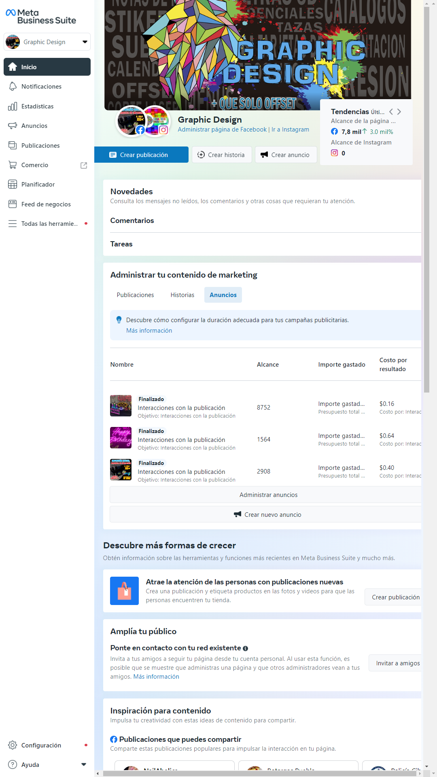The width and height of the screenshot is (437, 777).
Task: Open Publicaciones icon in sidebar
Action: pos(13,145)
